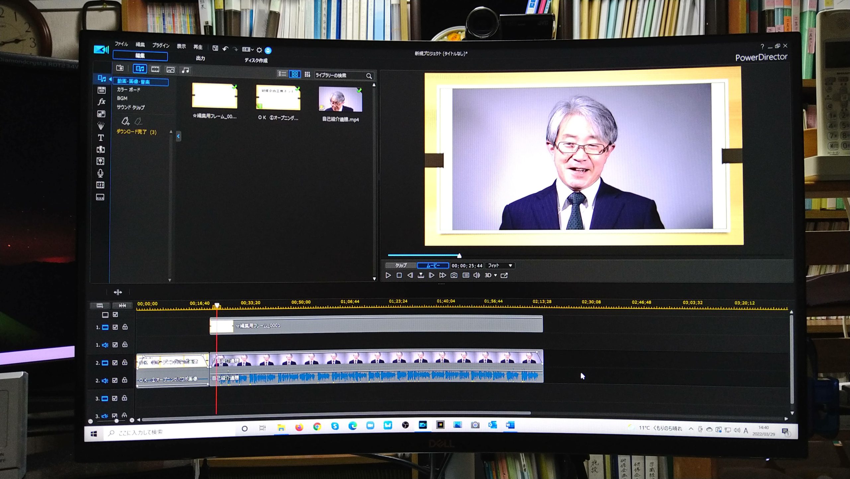Open the Transition Room

[x=100, y=149]
